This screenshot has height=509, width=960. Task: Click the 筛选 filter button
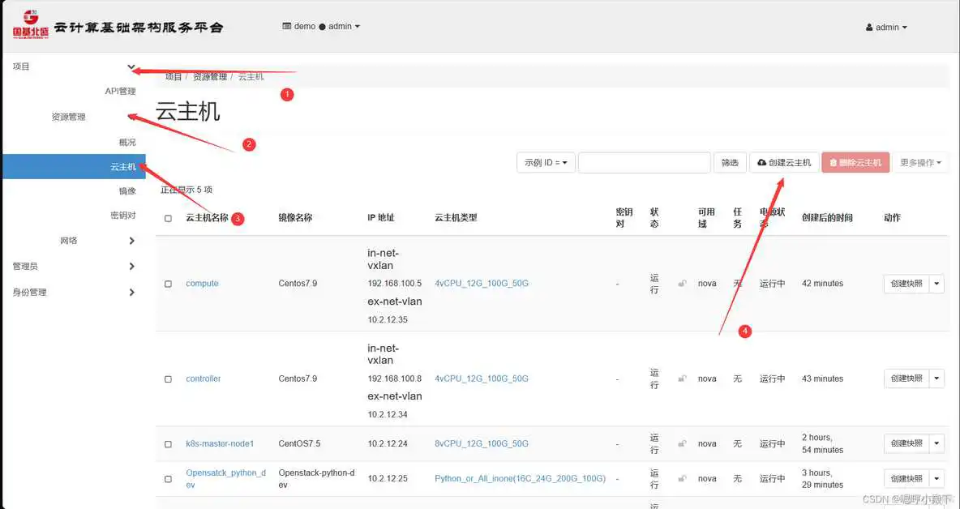pyautogui.click(x=729, y=162)
